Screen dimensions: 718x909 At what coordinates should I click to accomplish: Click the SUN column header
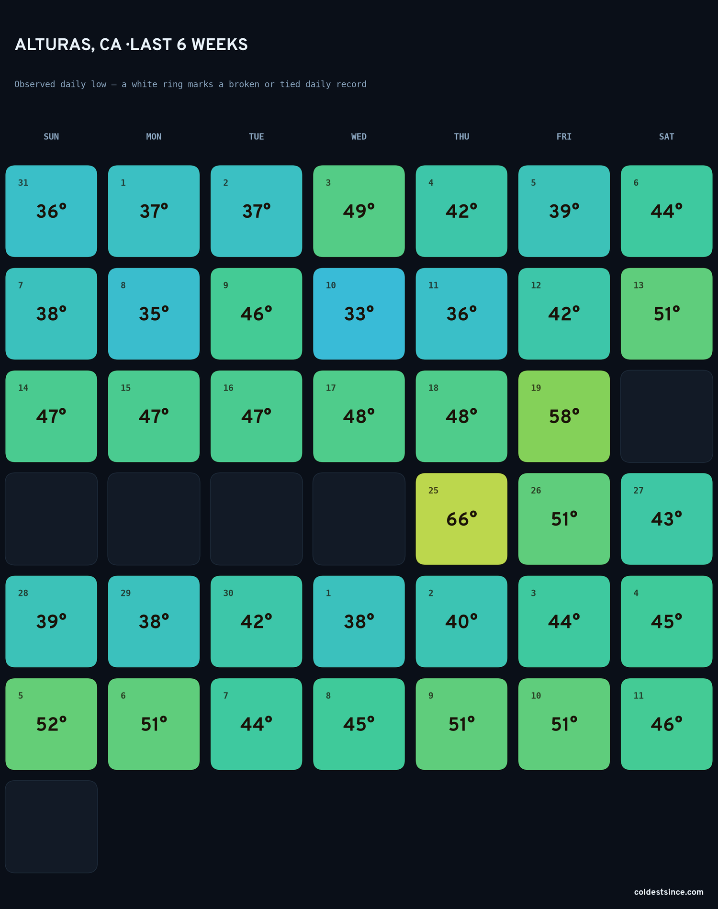51,136
